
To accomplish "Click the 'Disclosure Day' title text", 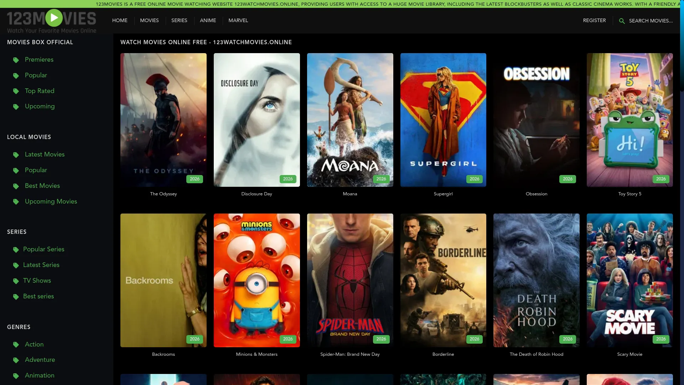I will pyautogui.click(x=257, y=194).
